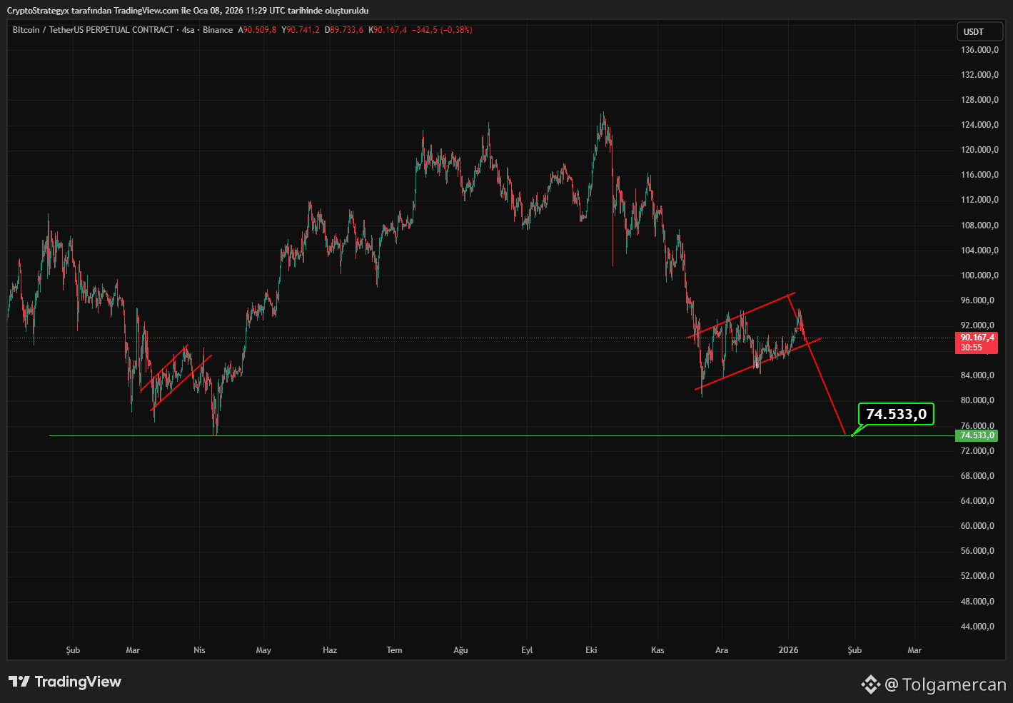This screenshot has width=1013, height=703.
Task: Click the 80.000,0 price axis label
Action: tap(978, 400)
